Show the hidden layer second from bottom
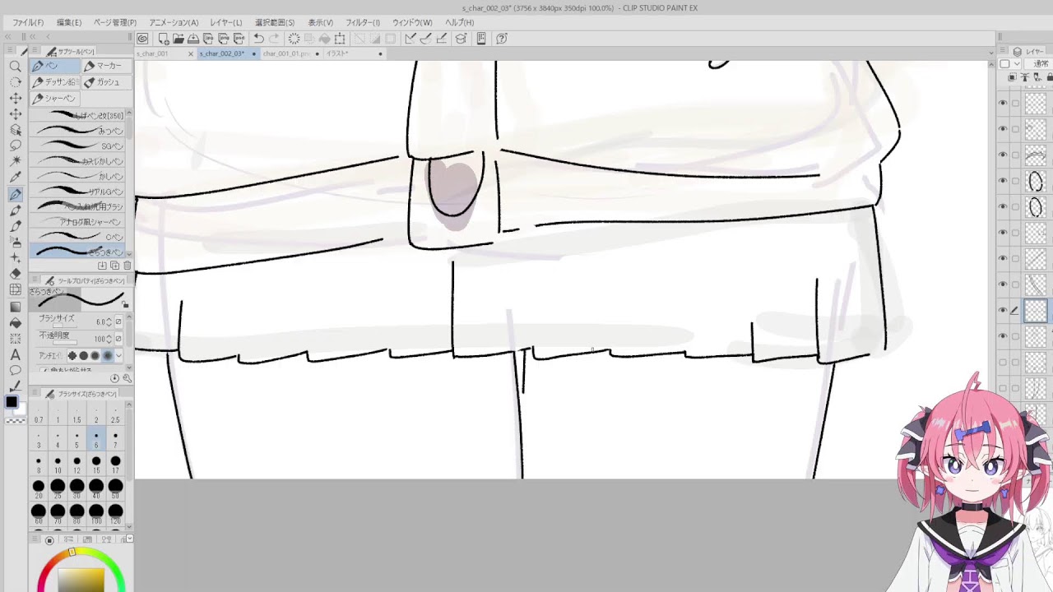Screen dimensions: 1053x592 coord(1002,363)
